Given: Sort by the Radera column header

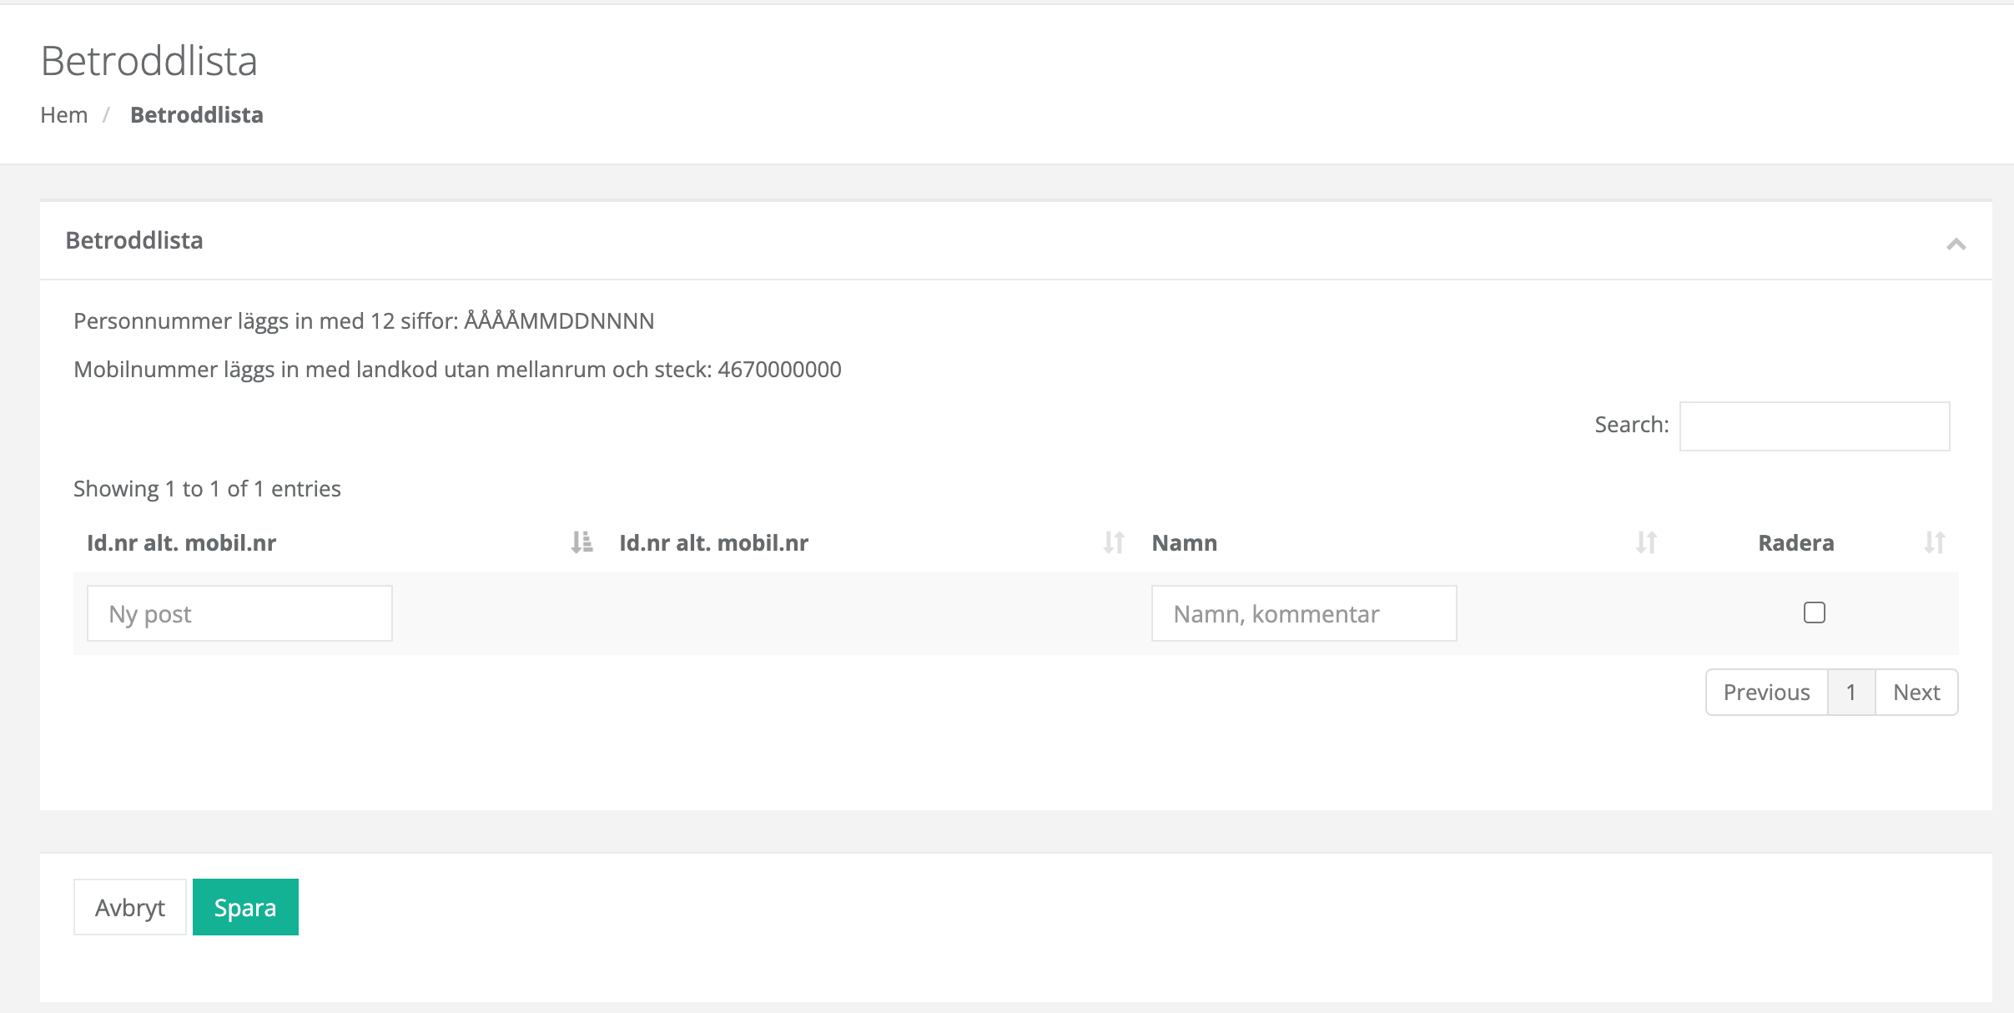Looking at the screenshot, I should coord(1795,543).
